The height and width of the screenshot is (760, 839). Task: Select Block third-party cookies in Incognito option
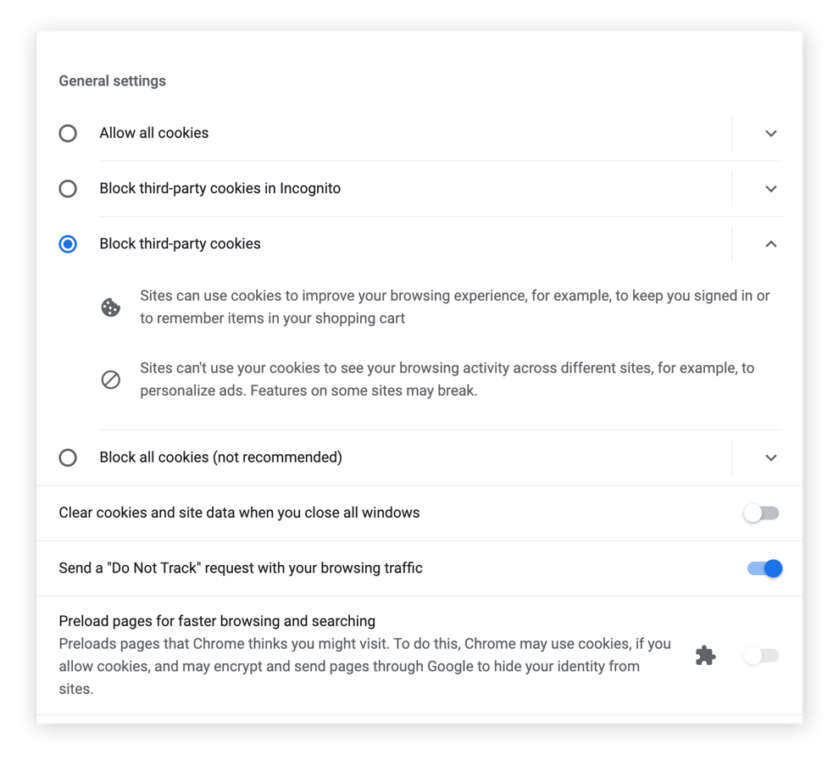68,189
